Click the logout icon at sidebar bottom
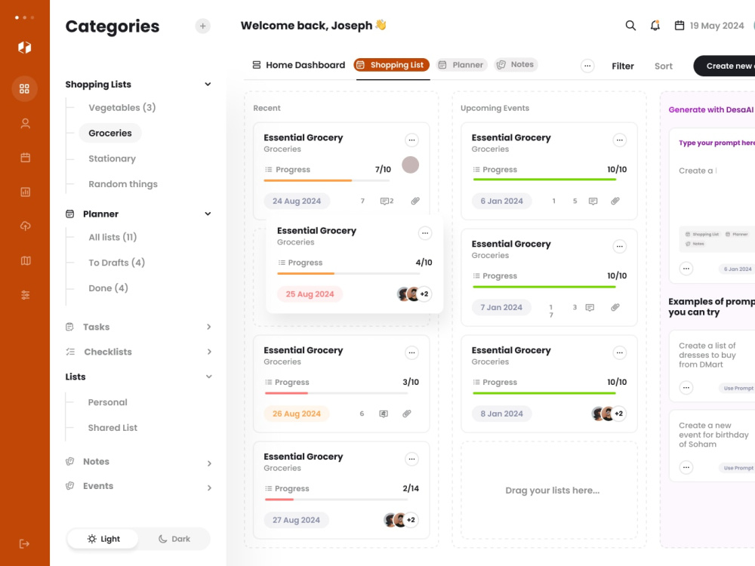 (x=25, y=544)
